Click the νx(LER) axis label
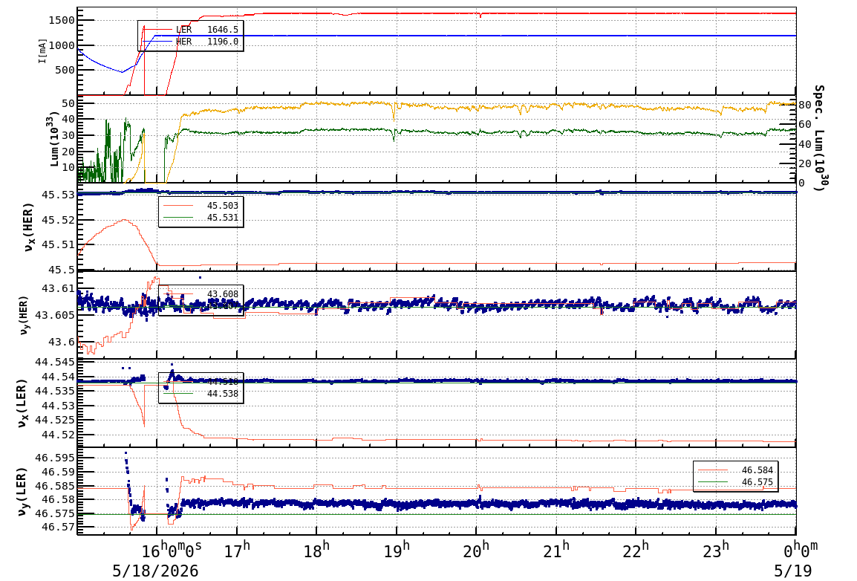Screen dimensions: 857x581 (22, 403)
